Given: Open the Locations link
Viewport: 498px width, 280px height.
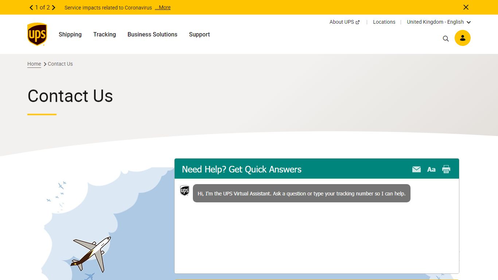Looking at the screenshot, I should (x=384, y=22).
